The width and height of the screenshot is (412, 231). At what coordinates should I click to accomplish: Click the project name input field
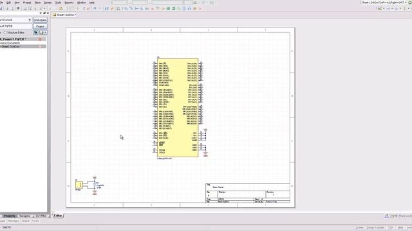point(15,26)
